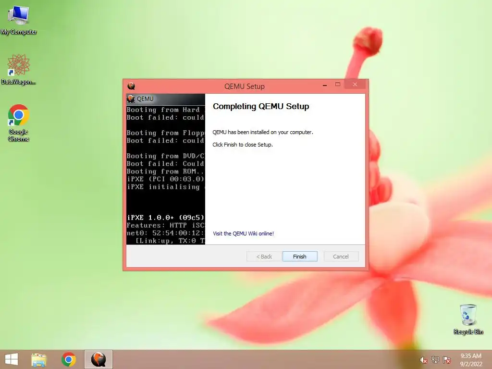492x369 pixels.
Task: Open the Action Center flag icon
Action: pos(447,360)
